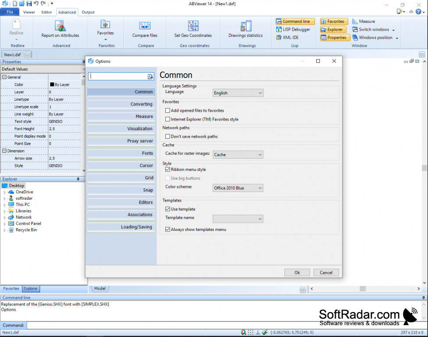The width and height of the screenshot is (428, 337).
Task: Select the Measure tool in Window group
Action: (364, 21)
